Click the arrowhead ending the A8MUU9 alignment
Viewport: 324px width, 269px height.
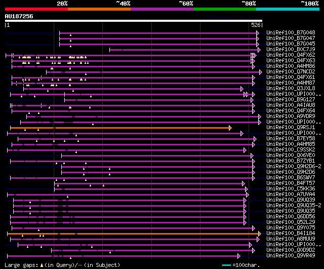258,240
